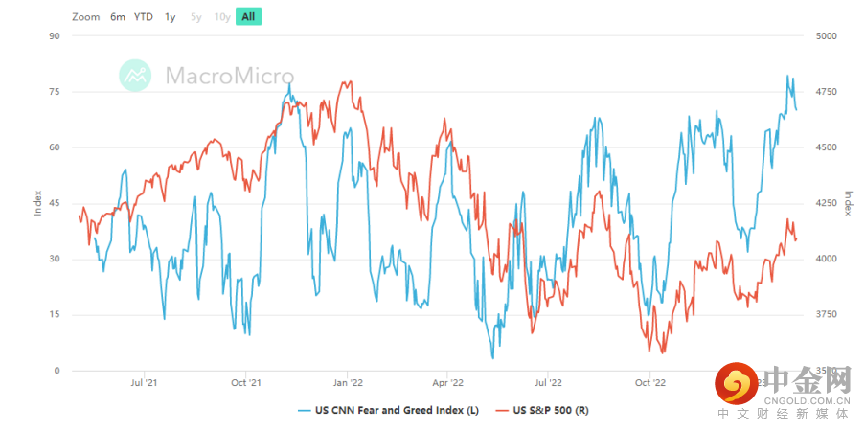The image size is (865, 431).
Task: Select the Apr '22 x-axis date label
Action: click(447, 383)
